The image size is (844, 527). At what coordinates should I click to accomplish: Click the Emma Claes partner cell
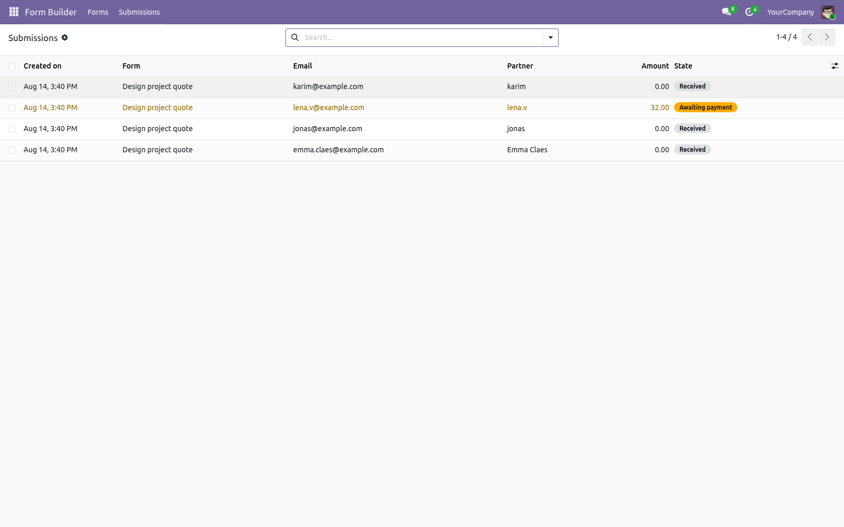tap(527, 150)
